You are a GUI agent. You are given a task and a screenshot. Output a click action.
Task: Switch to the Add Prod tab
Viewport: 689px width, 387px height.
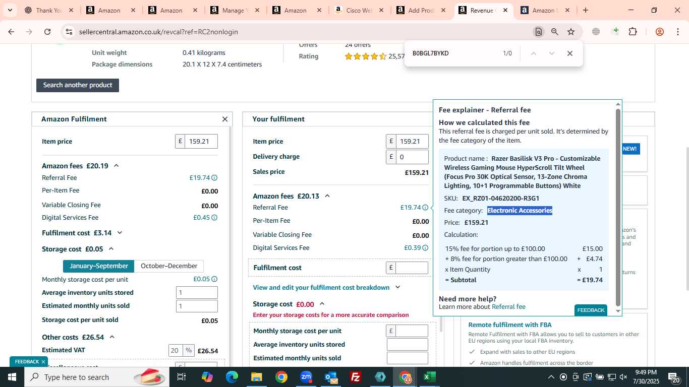tap(421, 10)
